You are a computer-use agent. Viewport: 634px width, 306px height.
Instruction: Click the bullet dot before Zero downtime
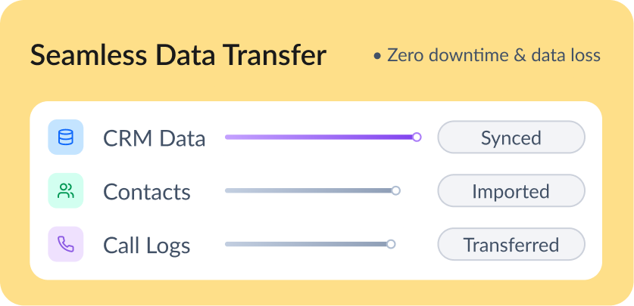pos(376,57)
